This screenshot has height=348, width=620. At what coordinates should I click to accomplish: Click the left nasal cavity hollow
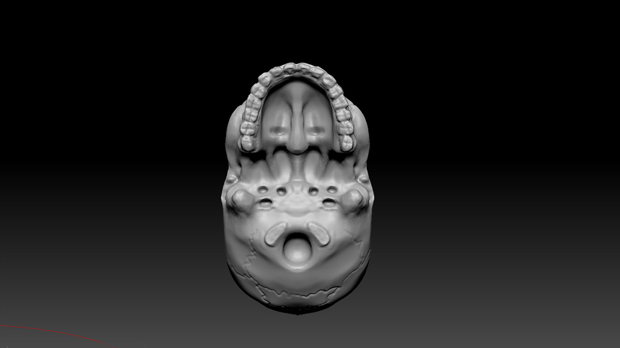tap(279, 129)
